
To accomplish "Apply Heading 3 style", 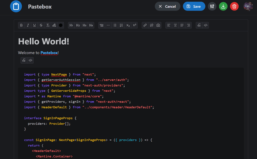I will 84,25.
